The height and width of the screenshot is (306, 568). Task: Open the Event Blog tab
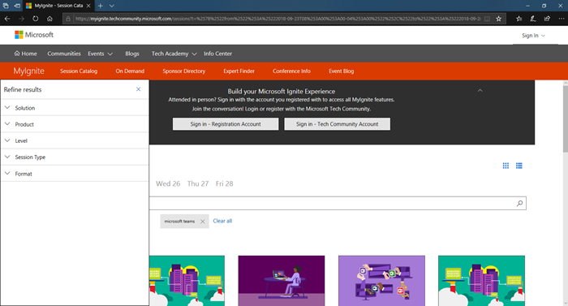(x=342, y=71)
